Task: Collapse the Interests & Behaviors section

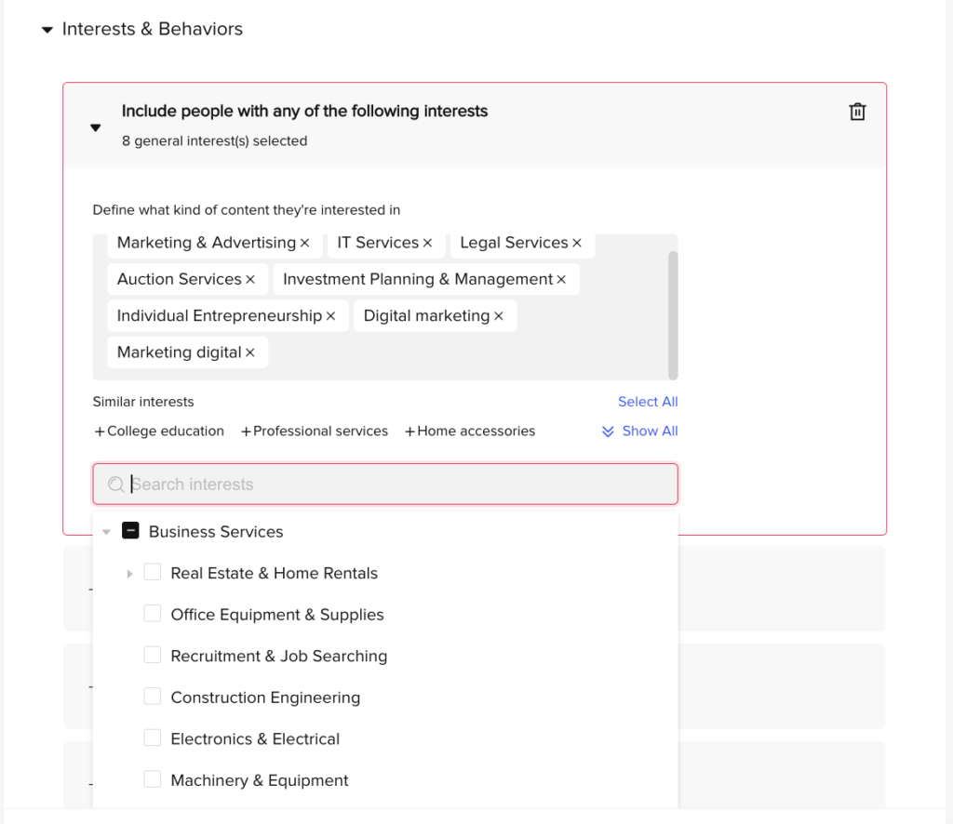Action: pos(47,29)
